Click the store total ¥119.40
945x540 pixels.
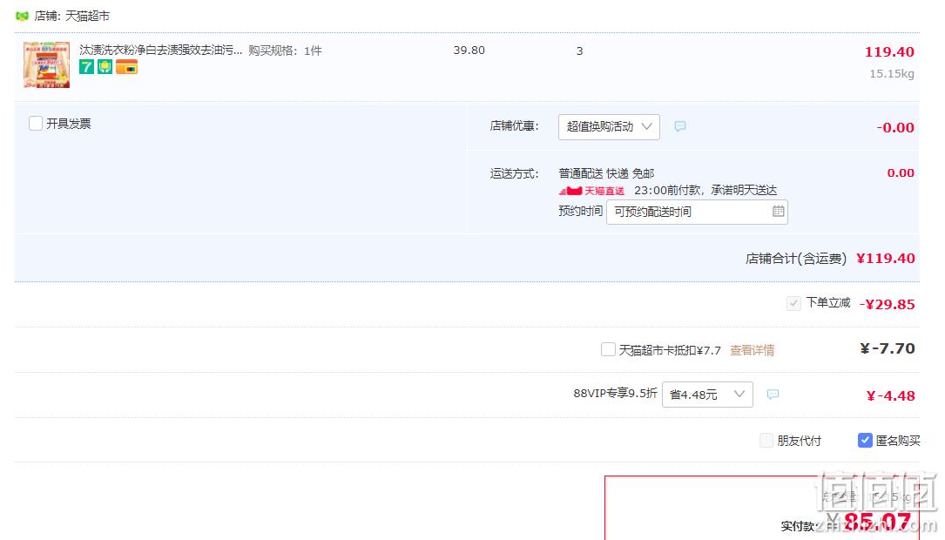885,259
